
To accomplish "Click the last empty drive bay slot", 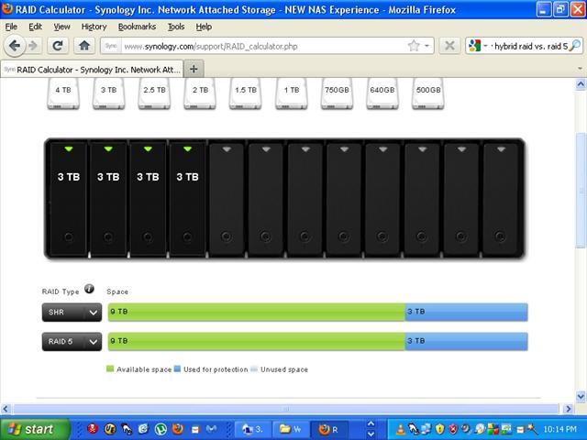I will (501, 200).
